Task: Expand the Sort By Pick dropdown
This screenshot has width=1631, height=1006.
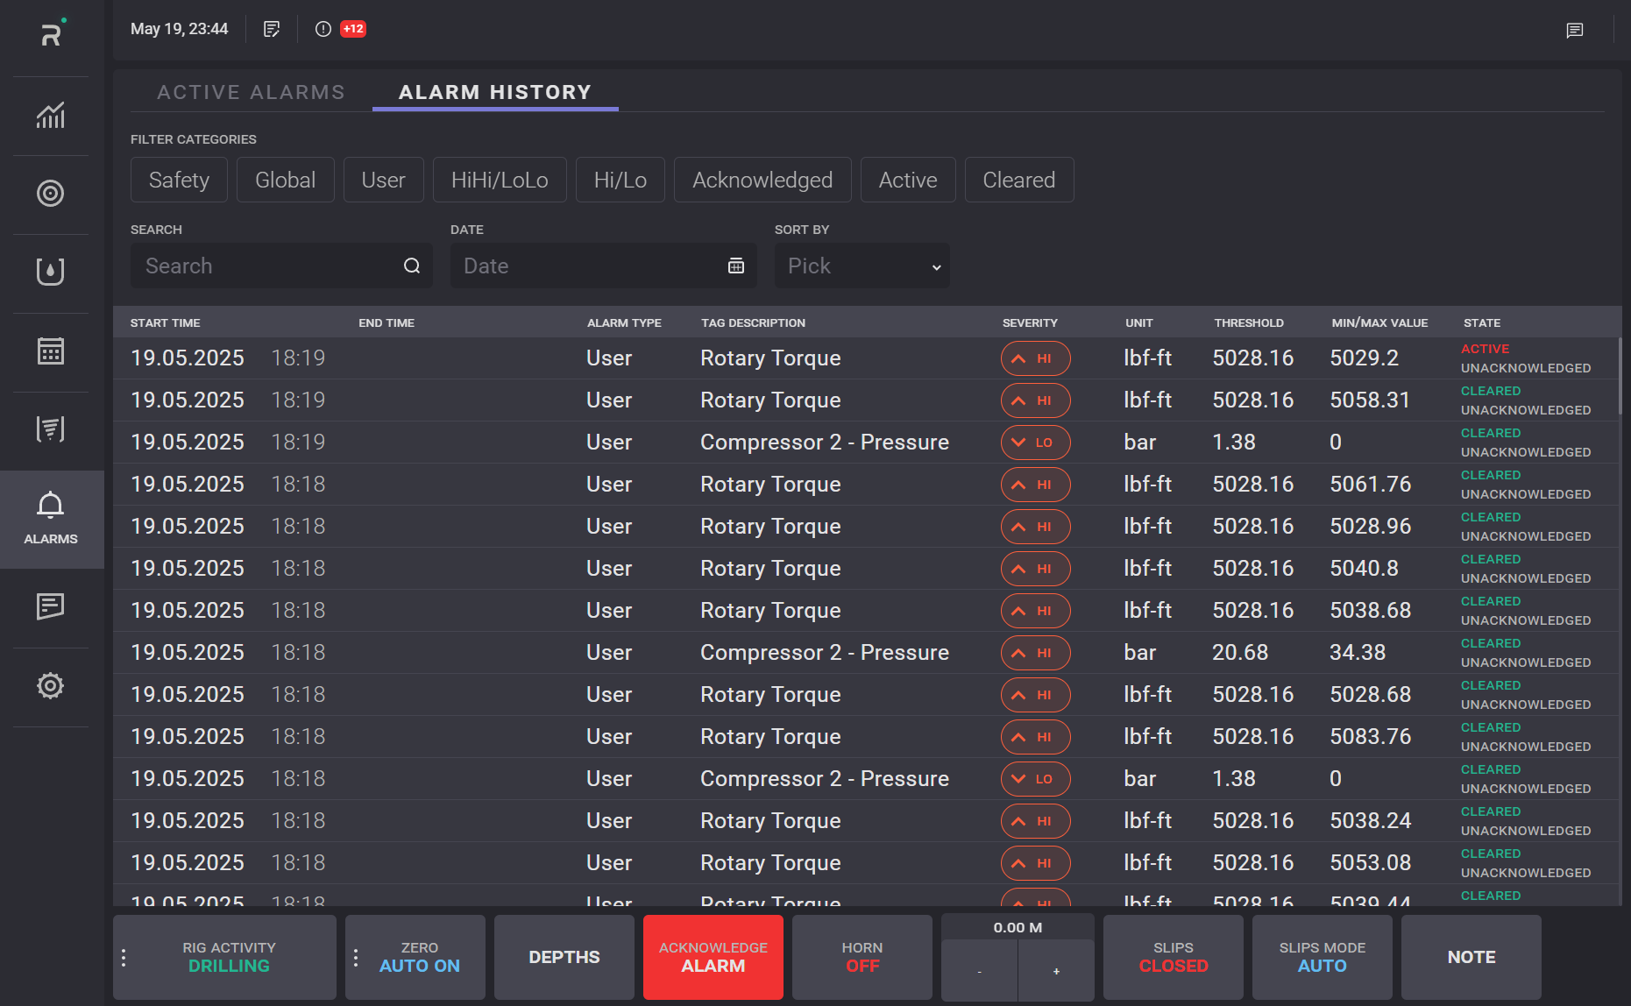Action: (x=862, y=266)
